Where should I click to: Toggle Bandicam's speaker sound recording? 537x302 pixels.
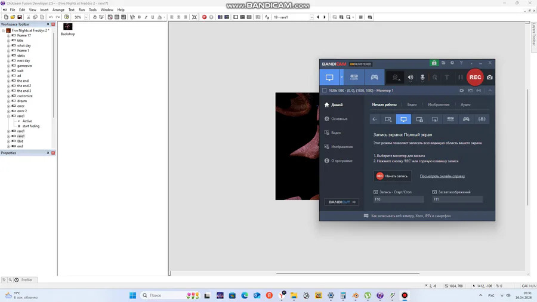point(411,78)
